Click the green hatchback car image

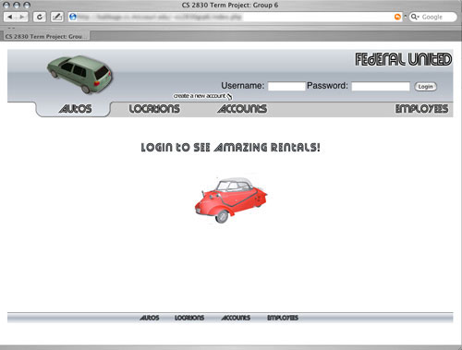pyautogui.click(x=80, y=74)
